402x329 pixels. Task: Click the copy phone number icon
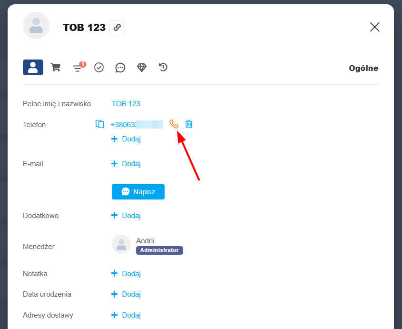coord(100,124)
